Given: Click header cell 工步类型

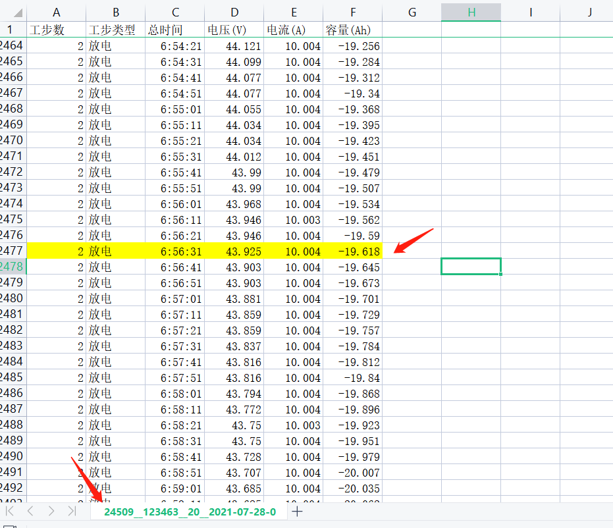Looking at the screenshot, I should 115,30.
